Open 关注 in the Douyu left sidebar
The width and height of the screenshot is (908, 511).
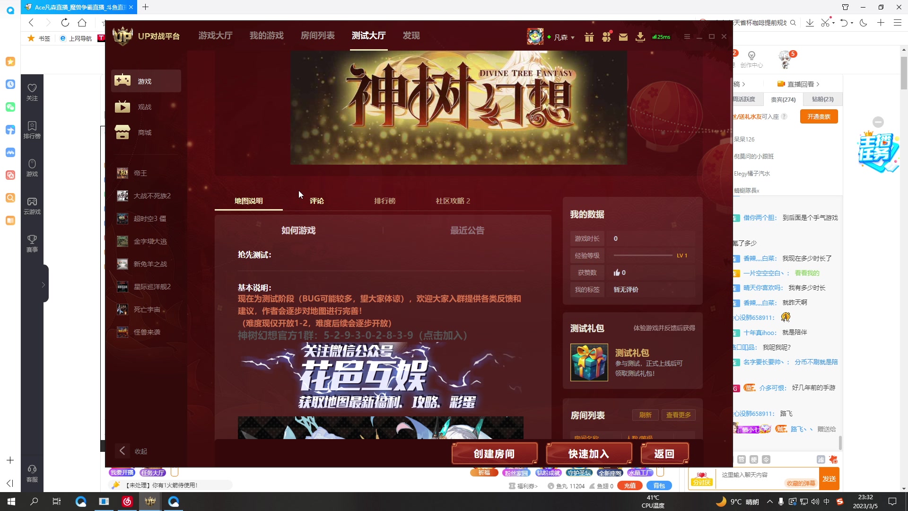pyautogui.click(x=32, y=92)
